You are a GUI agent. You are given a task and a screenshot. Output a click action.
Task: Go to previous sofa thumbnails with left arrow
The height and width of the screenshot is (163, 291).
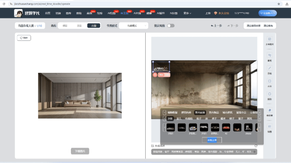point(165,127)
